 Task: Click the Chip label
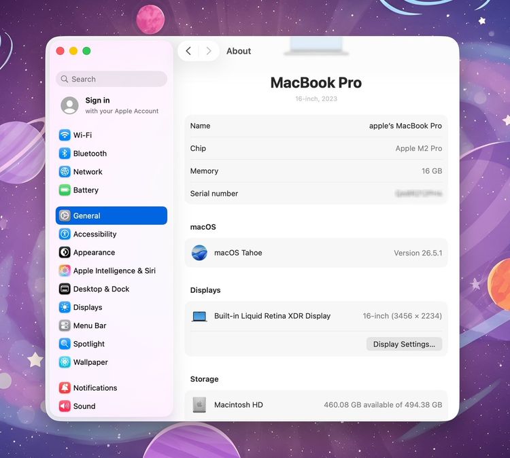(198, 149)
